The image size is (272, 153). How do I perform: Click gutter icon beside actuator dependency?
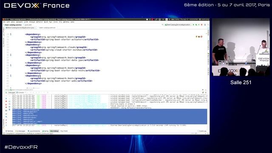click(11, 34)
